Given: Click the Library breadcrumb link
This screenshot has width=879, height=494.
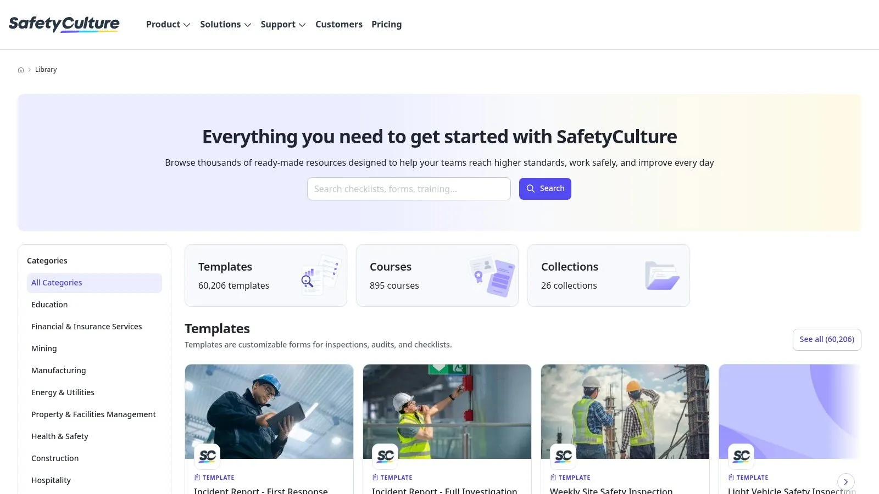Looking at the screenshot, I should 46,70.
